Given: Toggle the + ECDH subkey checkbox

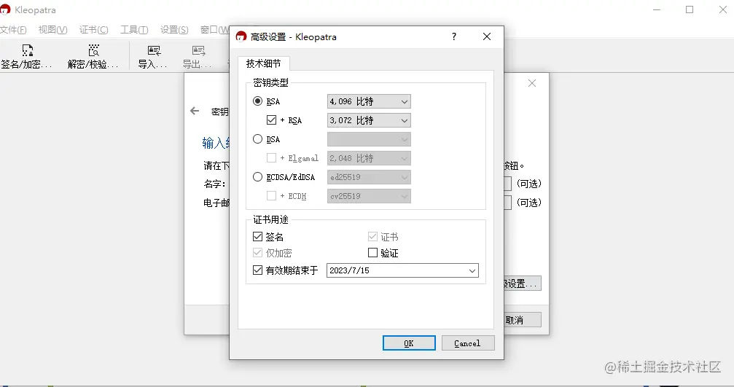Looking at the screenshot, I should click(x=271, y=195).
